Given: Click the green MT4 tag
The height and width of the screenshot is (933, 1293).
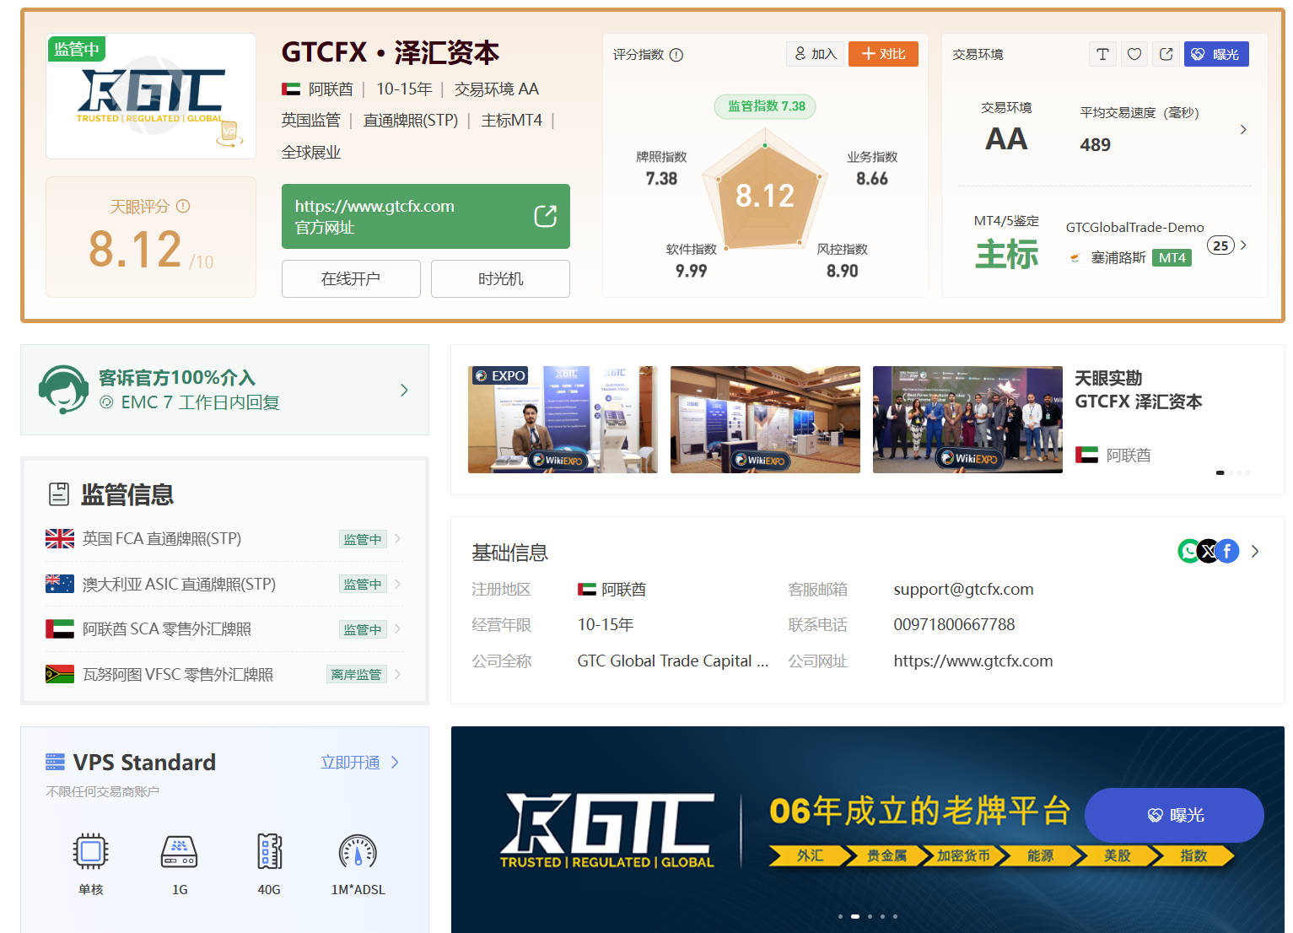Looking at the screenshot, I should (1172, 257).
